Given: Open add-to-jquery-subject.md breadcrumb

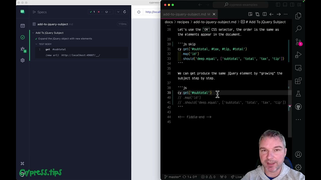Looking at the screenshot, I should 215,22.
